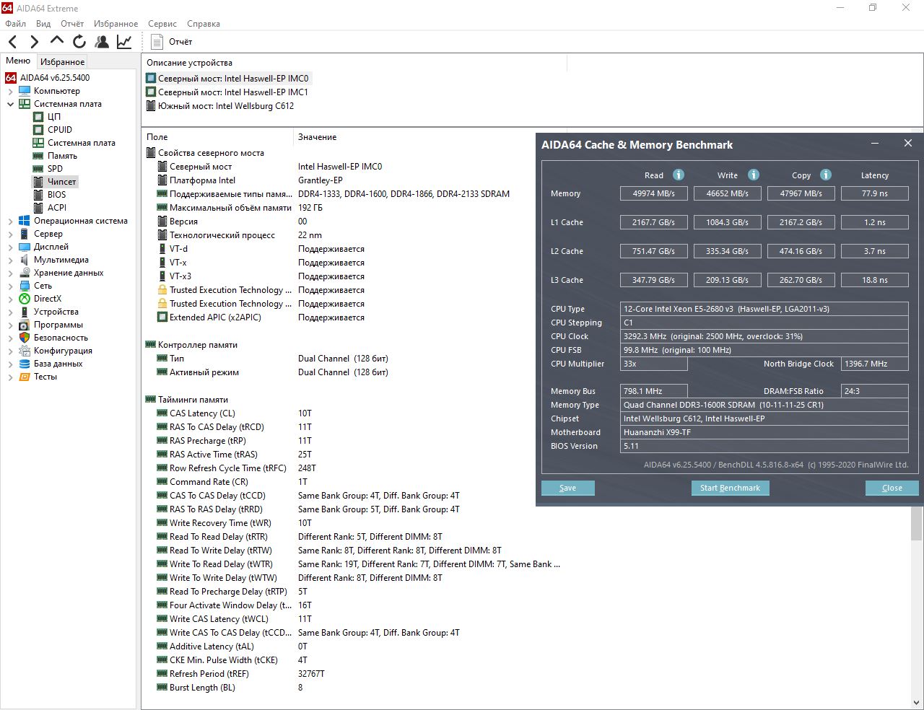The height and width of the screenshot is (710, 924).
Task: Click the Close button in benchmark dialog
Action: (x=892, y=488)
